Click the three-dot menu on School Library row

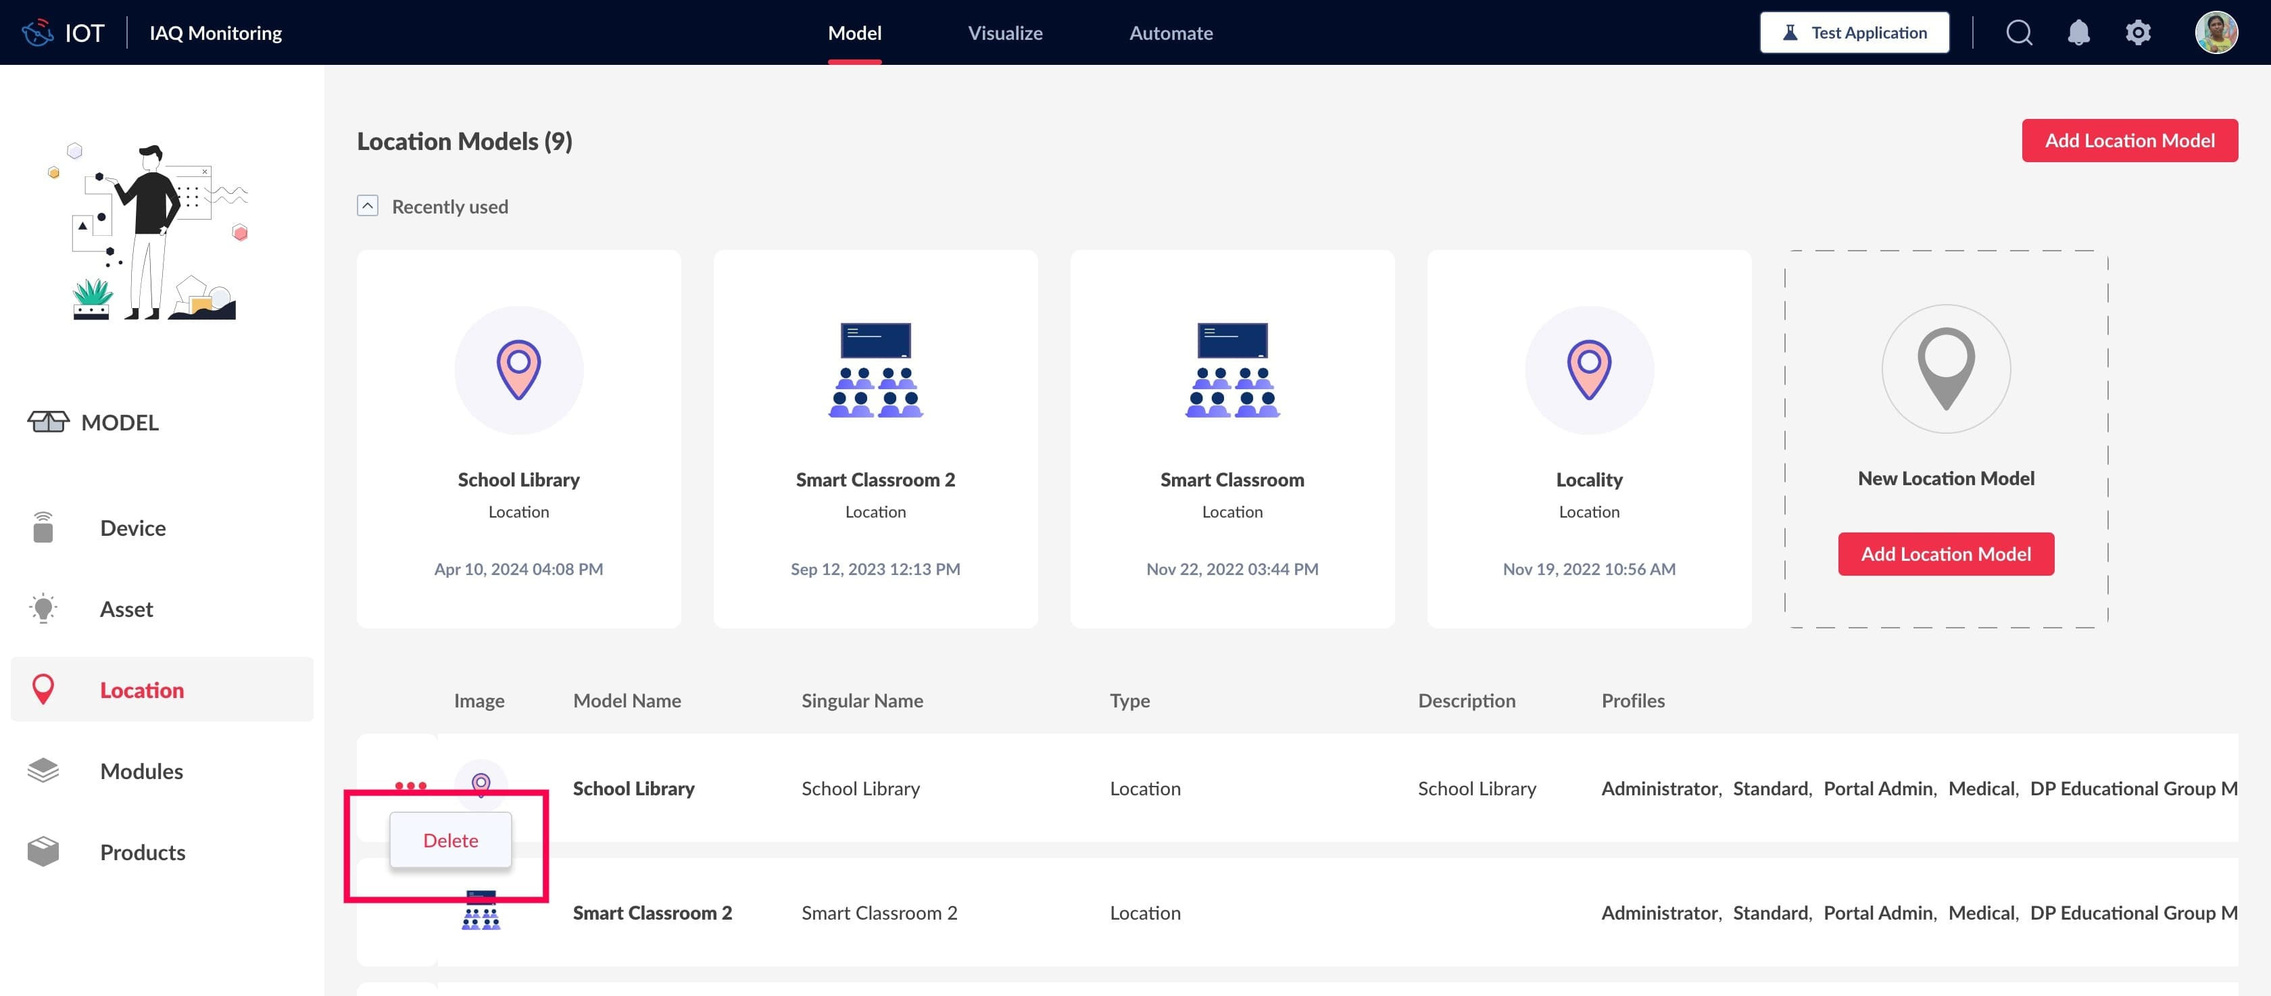pyautogui.click(x=411, y=785)
